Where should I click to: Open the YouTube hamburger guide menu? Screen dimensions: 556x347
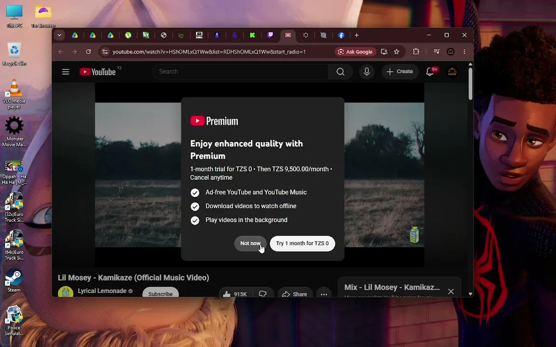tap(66, 72)
